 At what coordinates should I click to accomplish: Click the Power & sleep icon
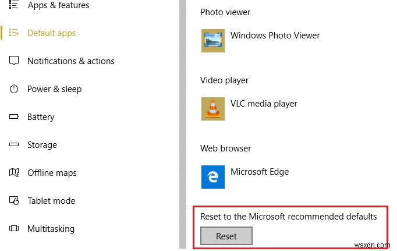tap(15, 89)
